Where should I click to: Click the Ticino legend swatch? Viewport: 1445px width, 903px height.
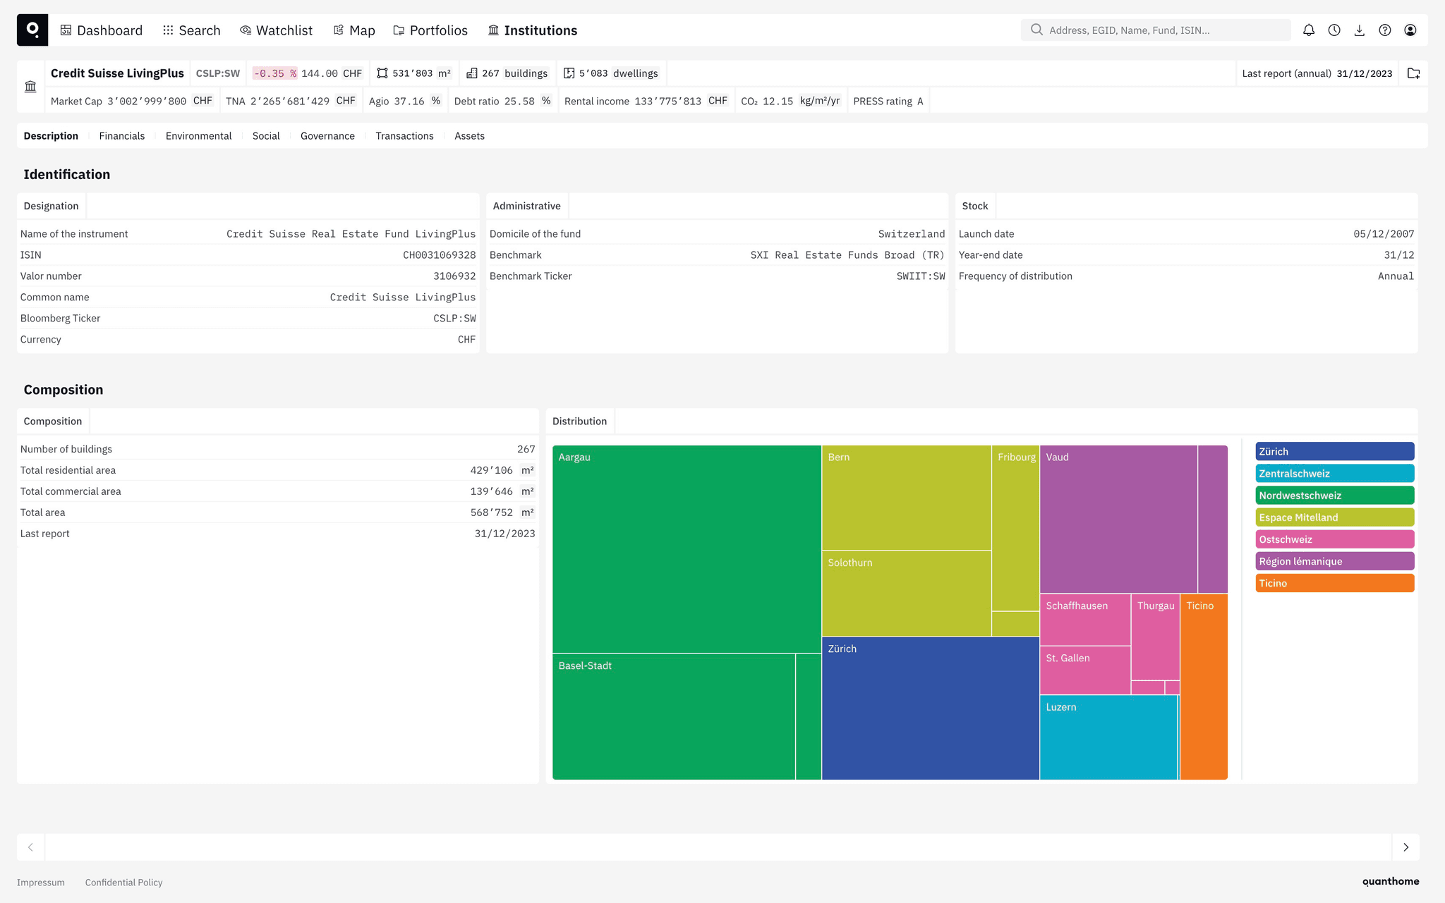1335,583
